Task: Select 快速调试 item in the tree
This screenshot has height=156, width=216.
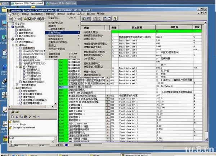Action: (29, 48)
